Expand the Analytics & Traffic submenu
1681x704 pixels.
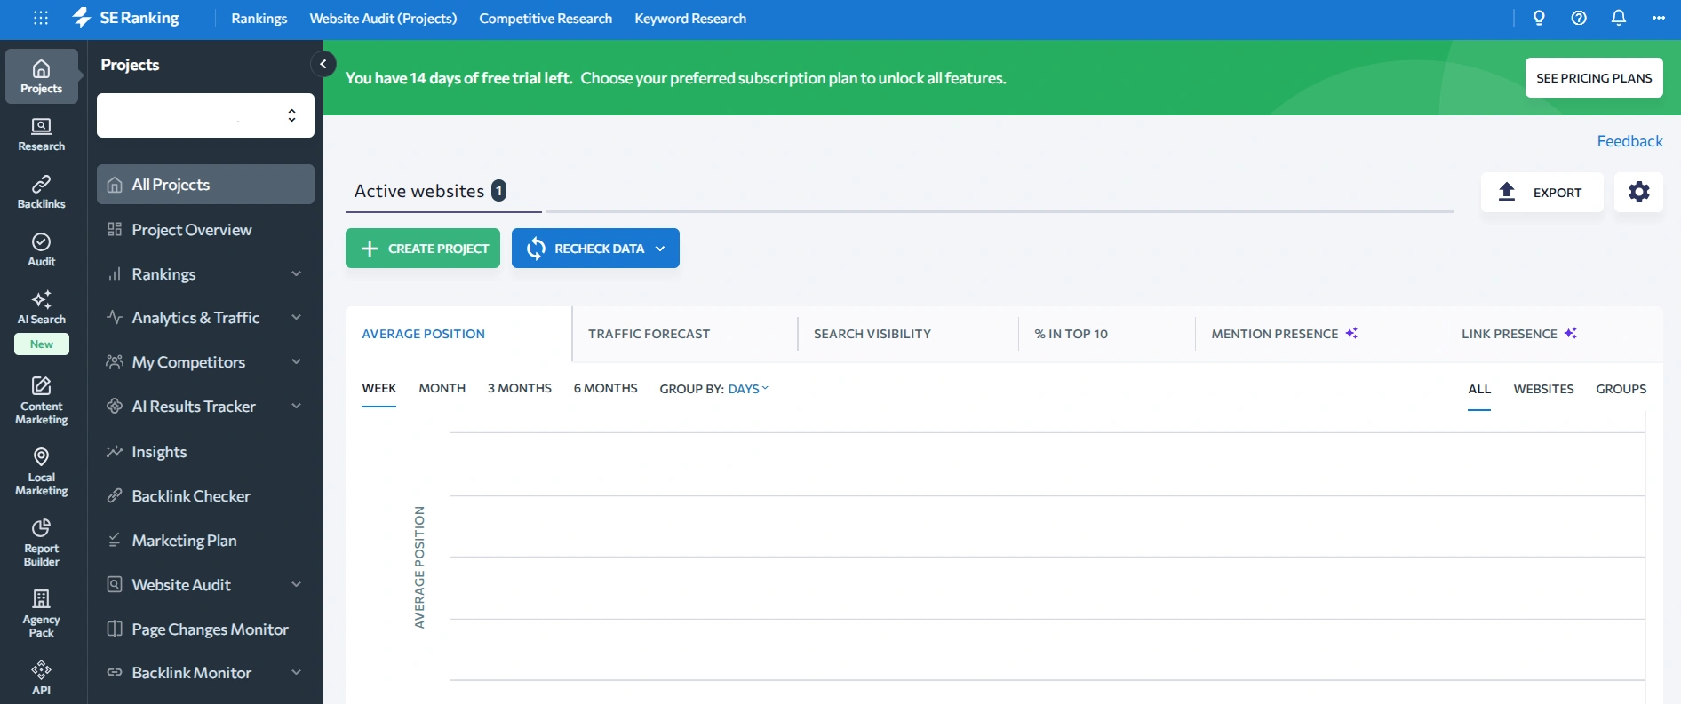(297, 317)
